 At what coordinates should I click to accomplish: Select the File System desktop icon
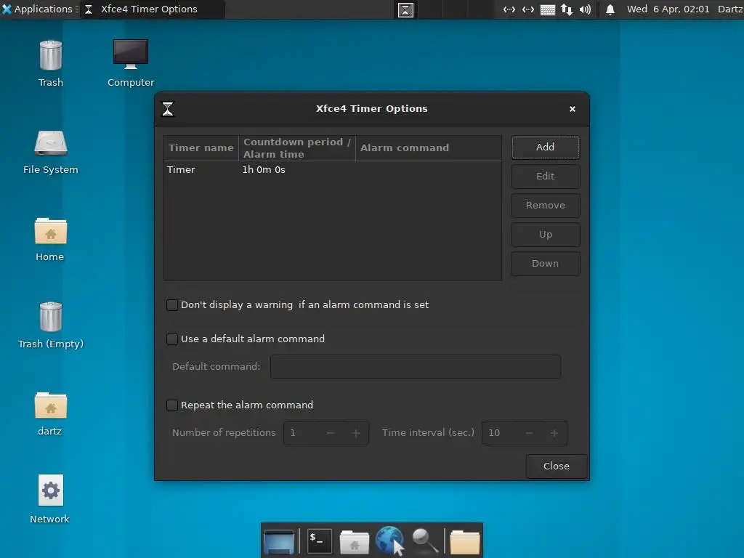(x=51, y=152)
